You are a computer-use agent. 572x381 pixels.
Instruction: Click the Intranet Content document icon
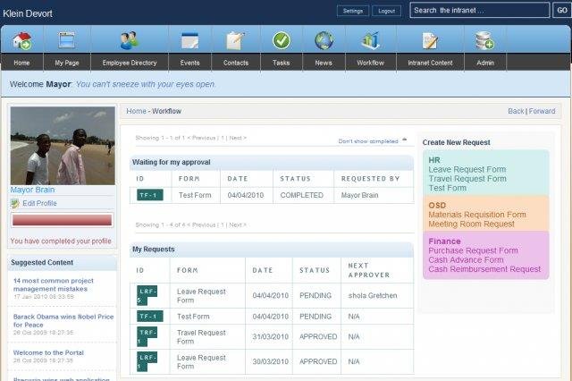(430, 40)
